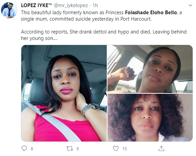Click the retweet count showing 9
Image resolution: width=196 pixels, height=156 pixels.
[78, 149]
